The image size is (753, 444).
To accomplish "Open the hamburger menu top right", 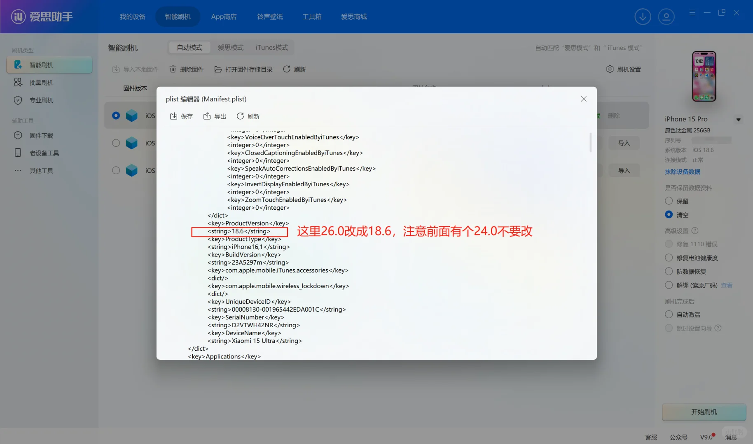I will 692,13.
